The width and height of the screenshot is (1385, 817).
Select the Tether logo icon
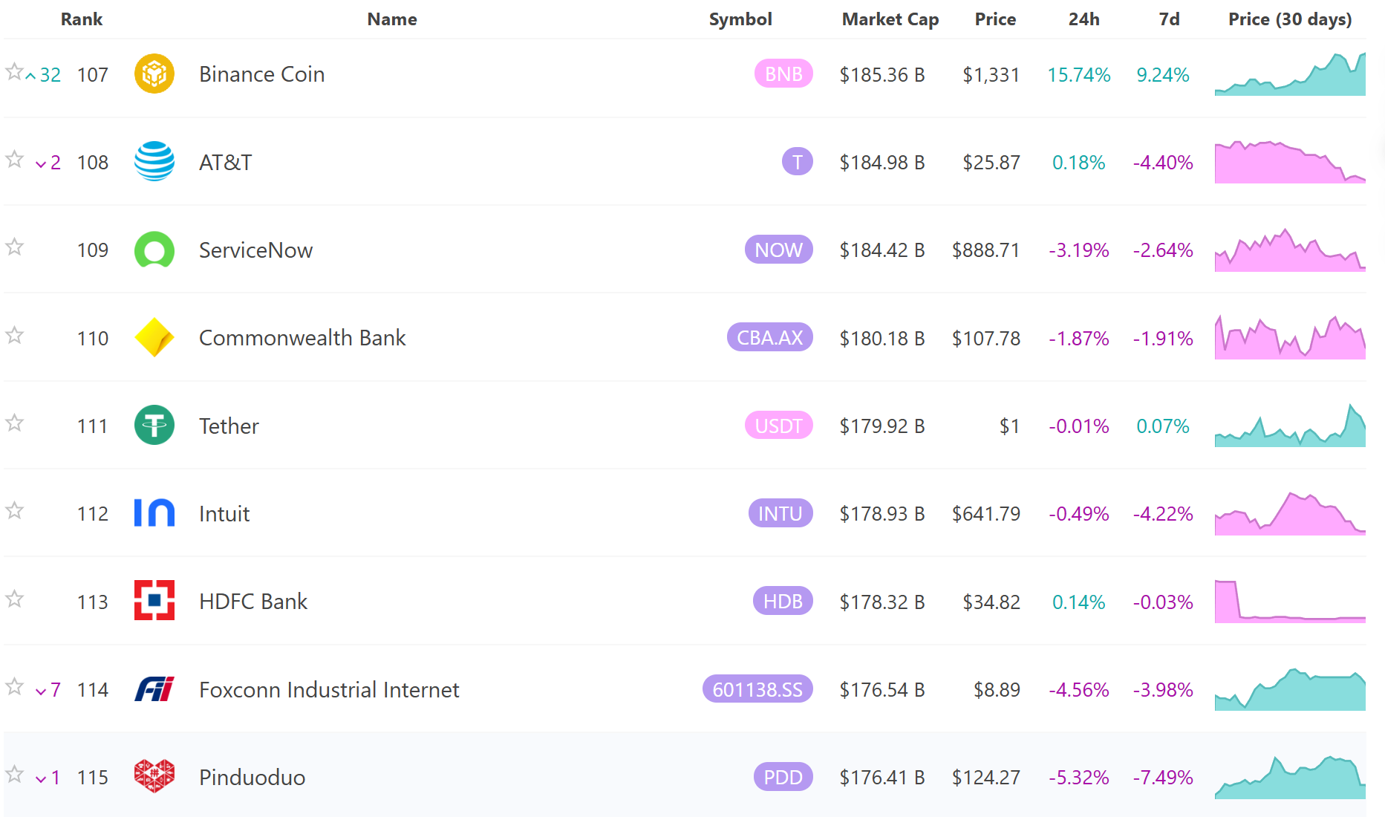[x=154, y=426]
